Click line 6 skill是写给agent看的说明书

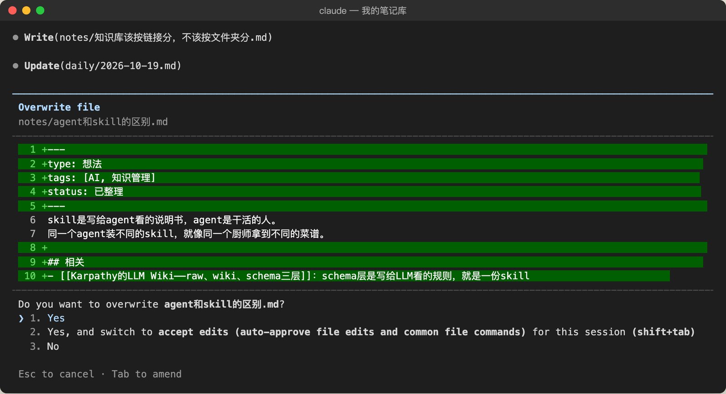(153, 220)
